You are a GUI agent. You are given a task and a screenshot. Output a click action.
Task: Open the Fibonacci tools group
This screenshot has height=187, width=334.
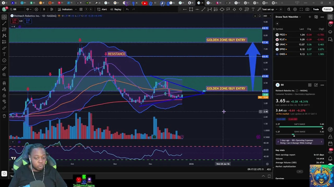[4, 29]
